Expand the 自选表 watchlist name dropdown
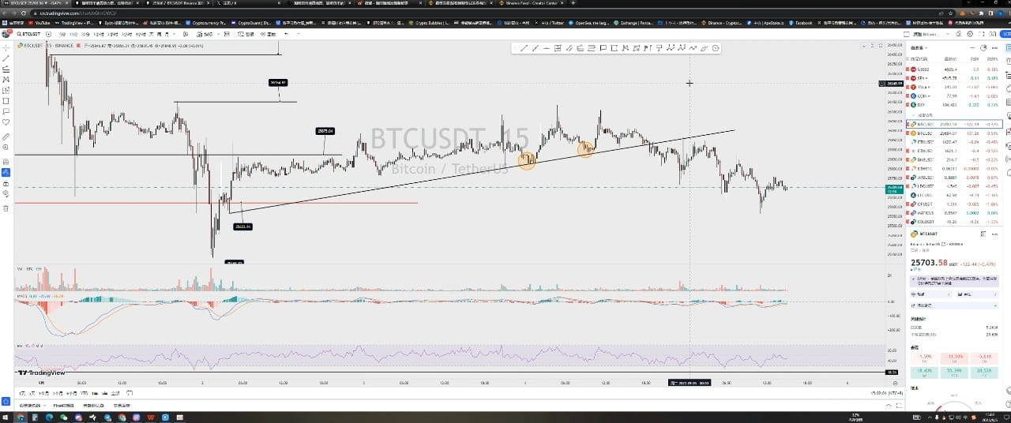This screenshot has height=423, width=1011. coord(919,48)
